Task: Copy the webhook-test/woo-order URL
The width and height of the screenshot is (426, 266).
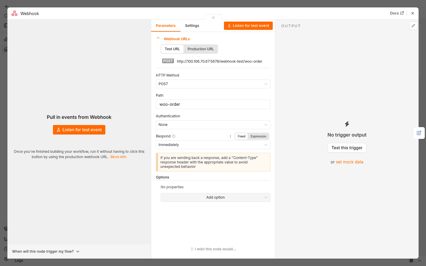Action: coord(220,61)
